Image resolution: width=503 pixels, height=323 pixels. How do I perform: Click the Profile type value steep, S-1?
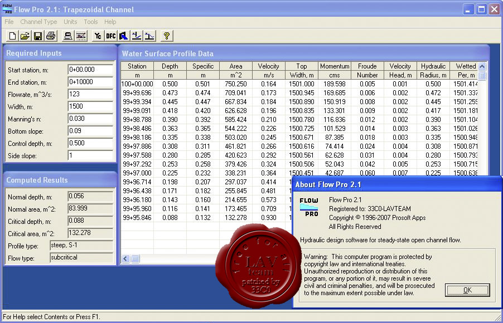coord(81,246)
